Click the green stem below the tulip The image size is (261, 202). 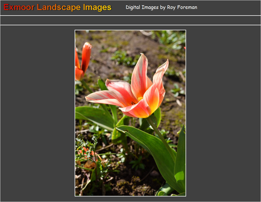coord(162,137)
